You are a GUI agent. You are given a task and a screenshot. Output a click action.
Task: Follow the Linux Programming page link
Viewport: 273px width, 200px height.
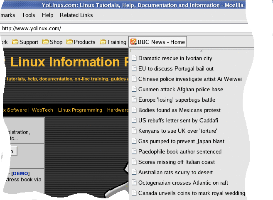point(80,110)
